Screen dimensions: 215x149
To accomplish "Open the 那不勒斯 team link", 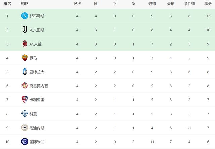I will tap(37, 16).
